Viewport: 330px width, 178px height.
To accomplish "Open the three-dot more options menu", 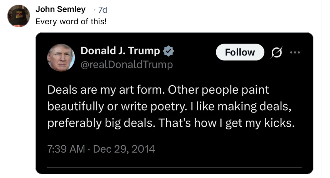I will click(x=295, y=52).
